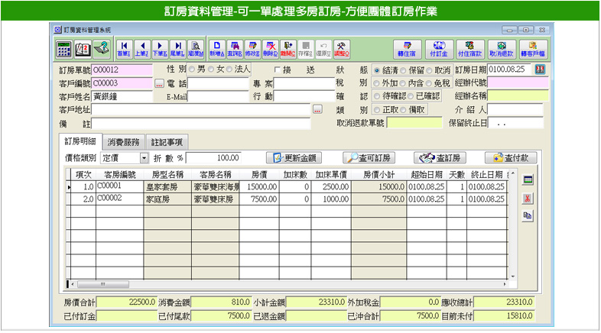Open calendar picker beside 訂房日期
601x333 pixels.
541,70
